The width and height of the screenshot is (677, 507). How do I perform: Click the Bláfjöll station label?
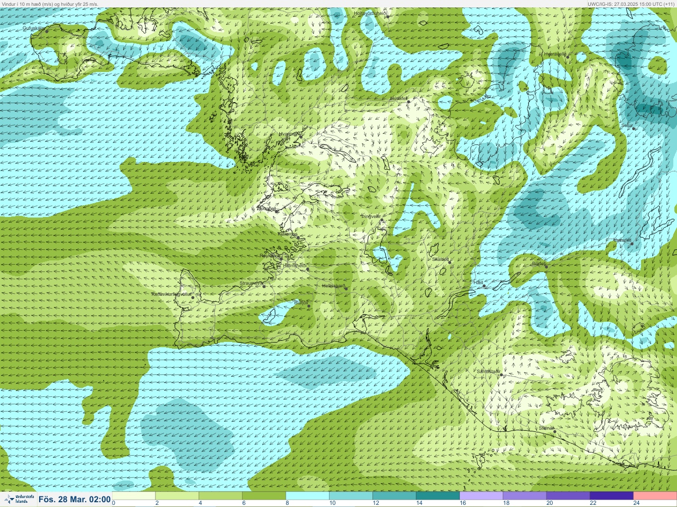[x=301, y=302]
